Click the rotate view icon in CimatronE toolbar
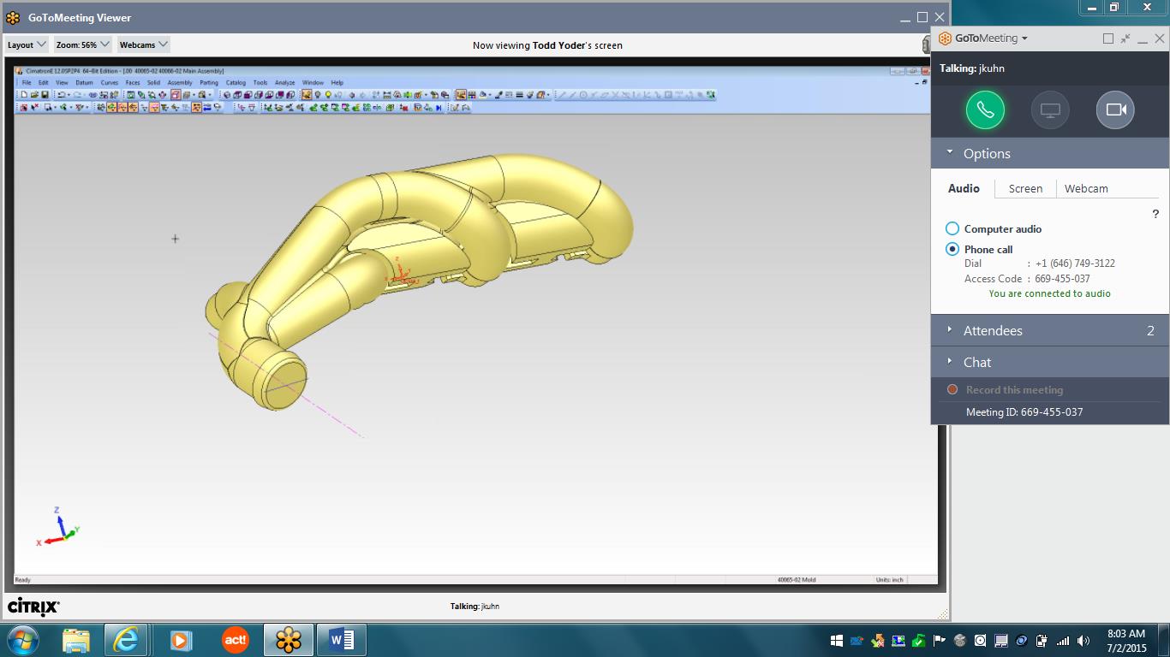The height and width of the screenshot is (657, 1170). 163,94
